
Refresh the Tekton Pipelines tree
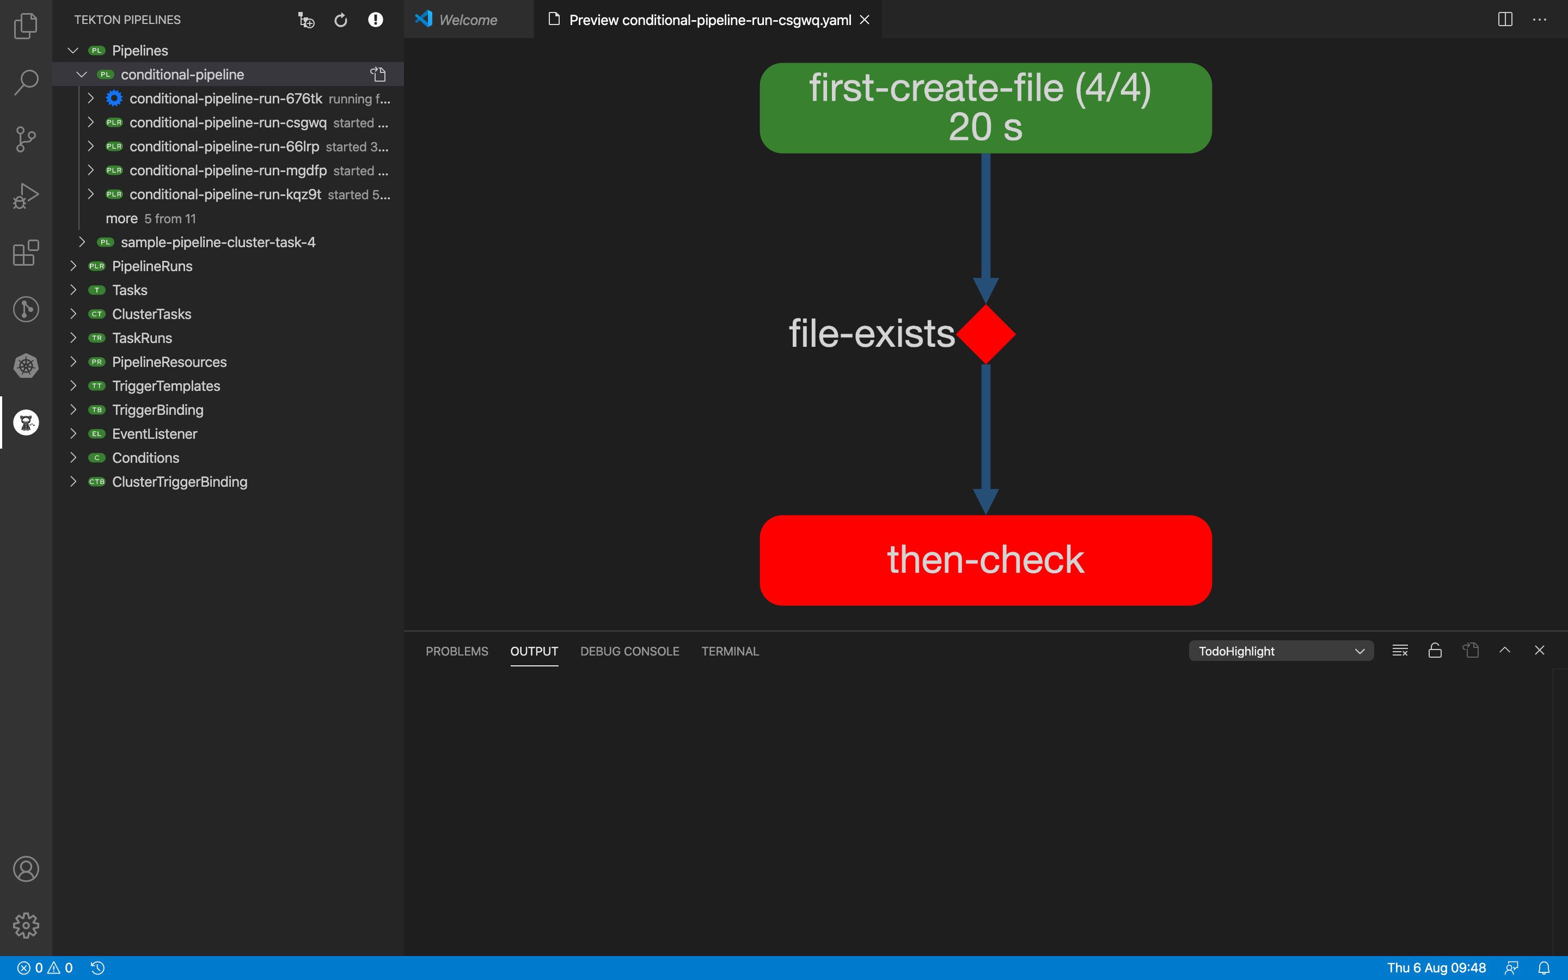click(341, 20)
